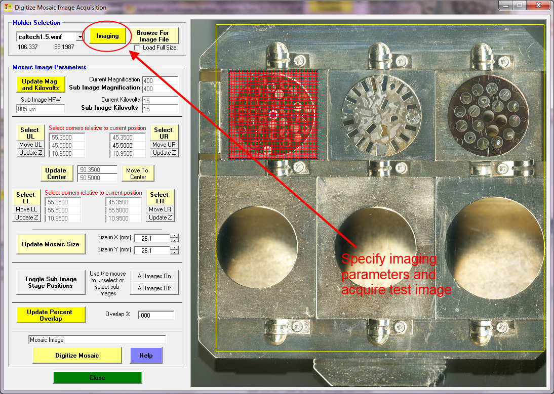
Task: Click the Overlap % input field
Action: [155, 315]
